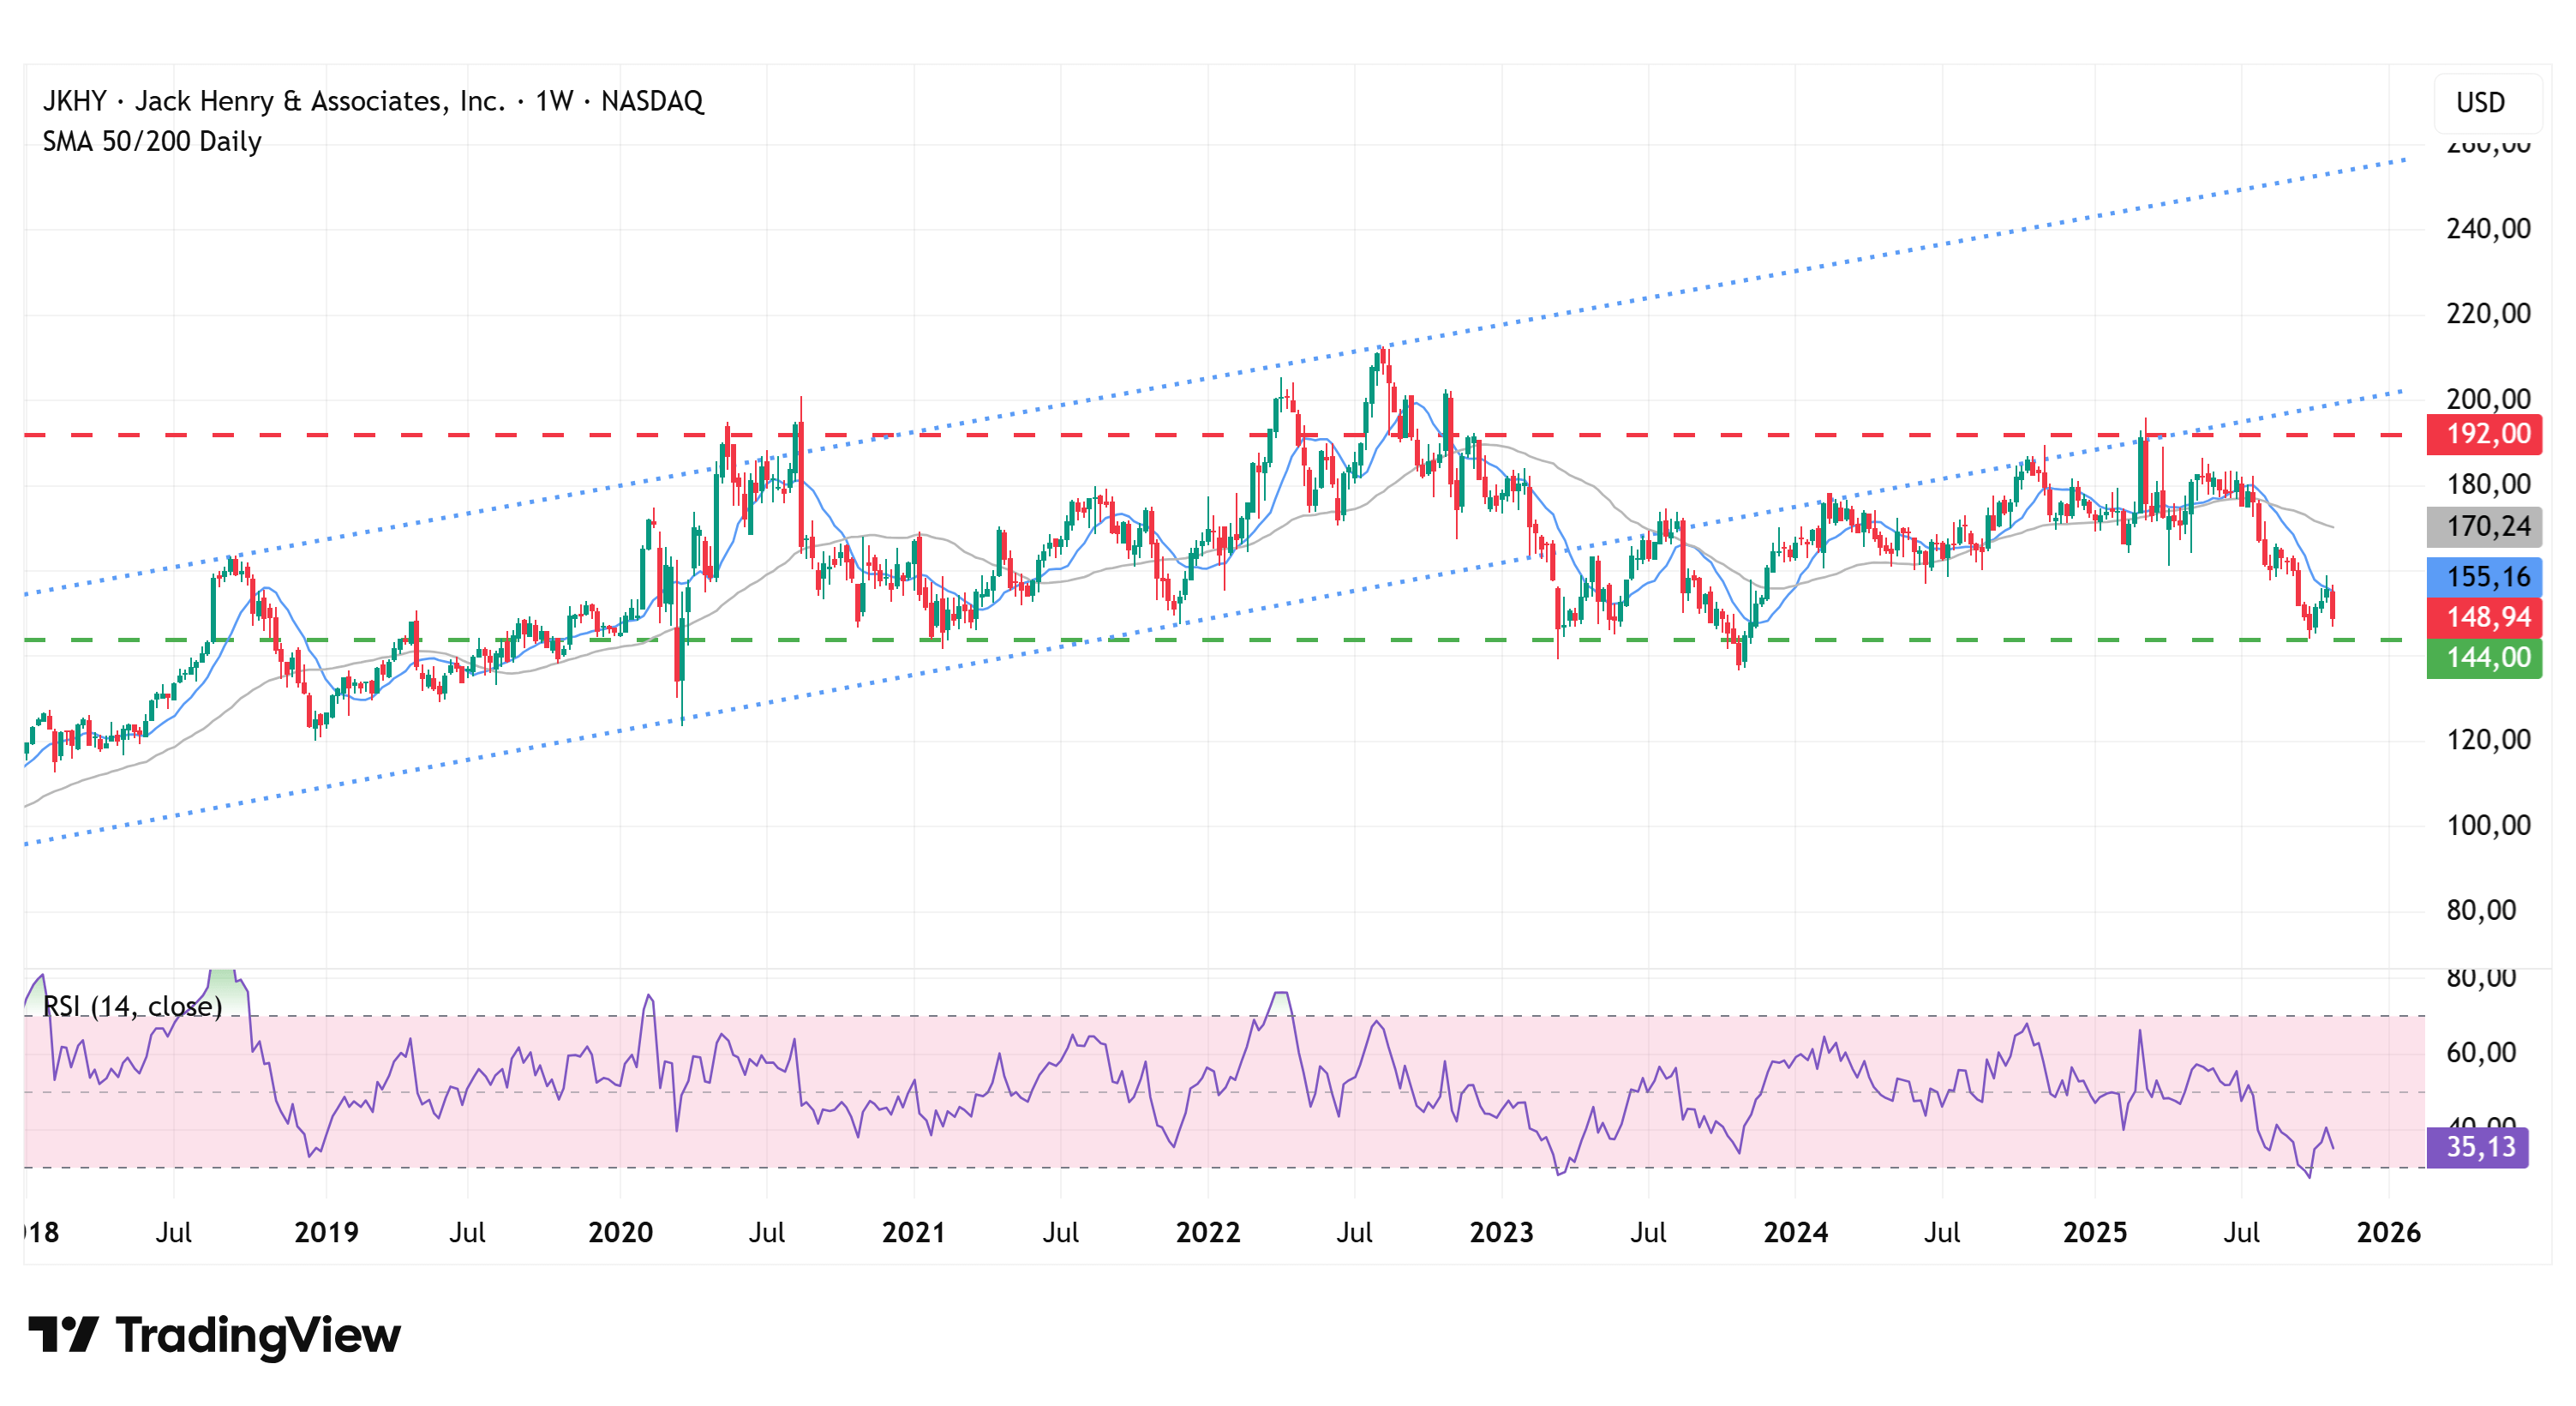2576x1406 pixels.
Task: Click the green 144,00 support price tag
Action: (x=2486, y=658)
